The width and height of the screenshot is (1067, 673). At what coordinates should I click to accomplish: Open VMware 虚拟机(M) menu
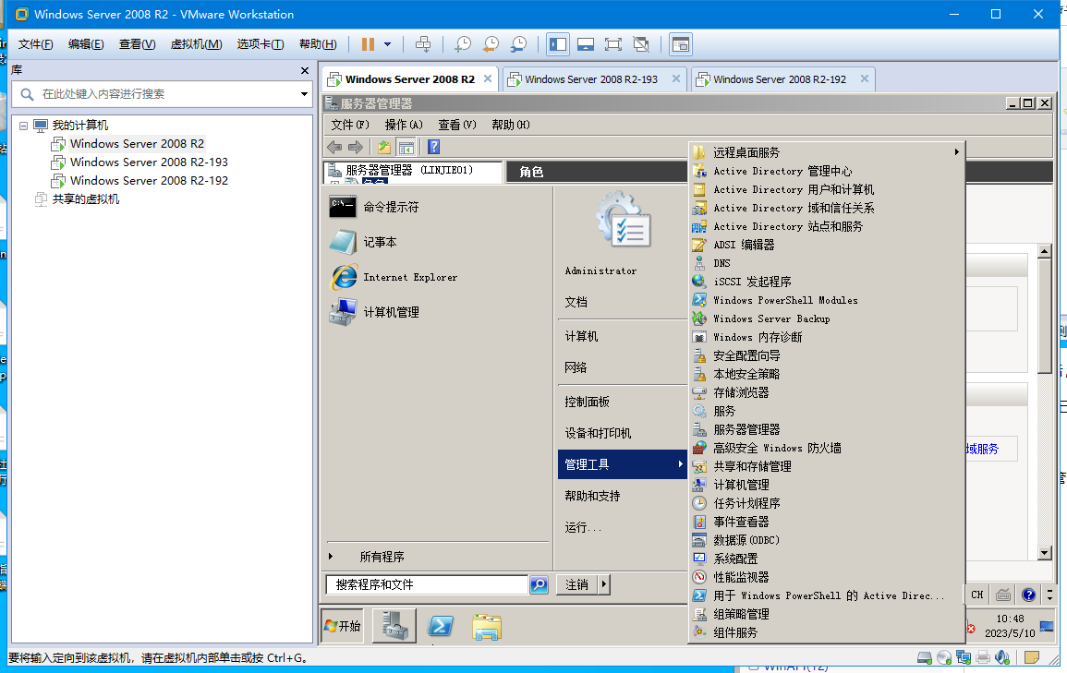pos(196,44)
